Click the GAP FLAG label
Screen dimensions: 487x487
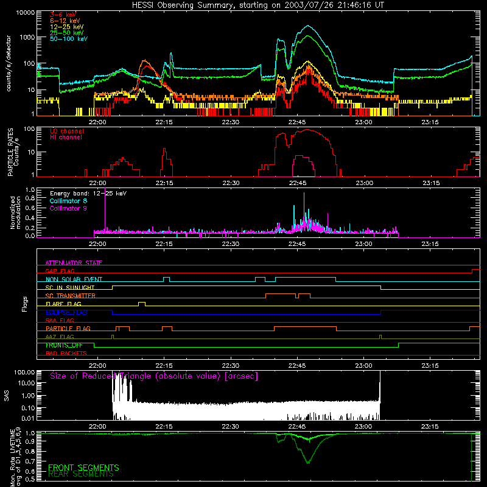60,271
